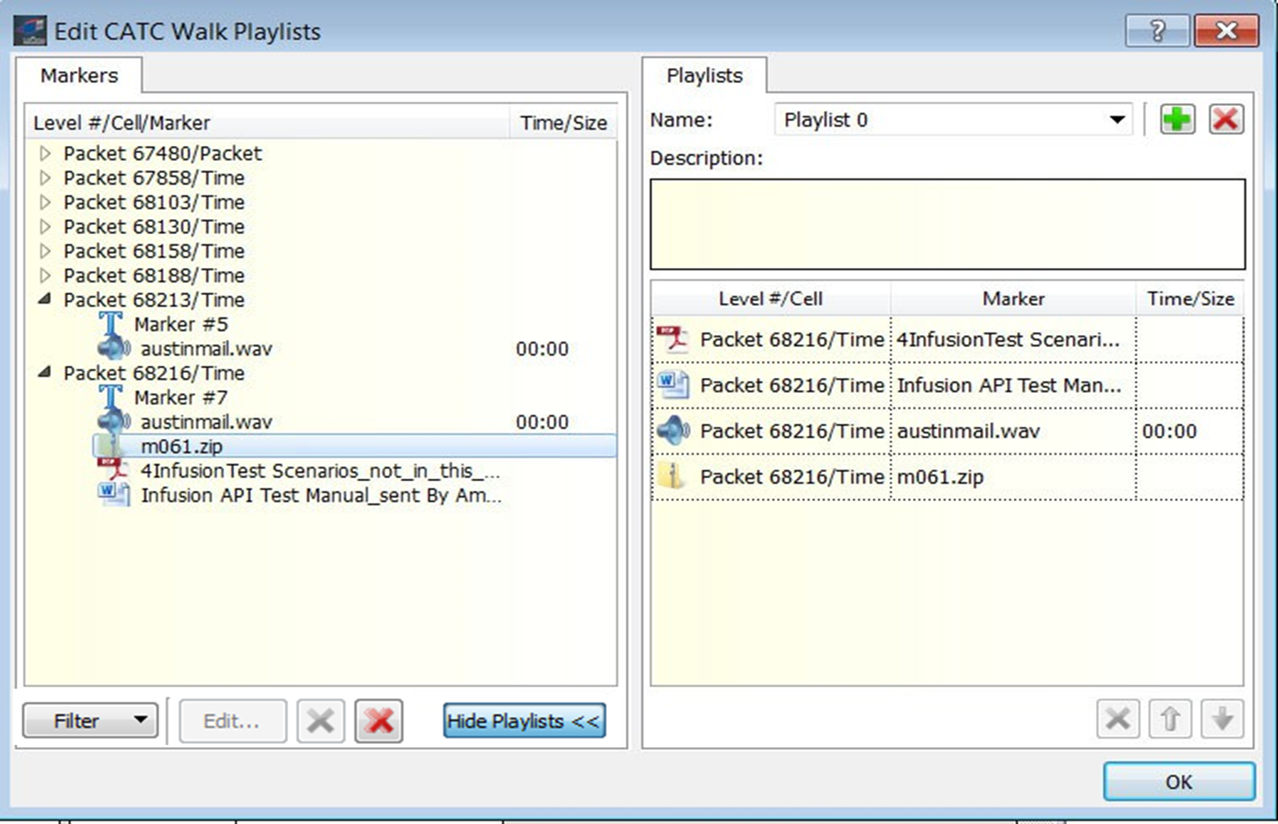Click the red X delete playlist icon

1226,119
